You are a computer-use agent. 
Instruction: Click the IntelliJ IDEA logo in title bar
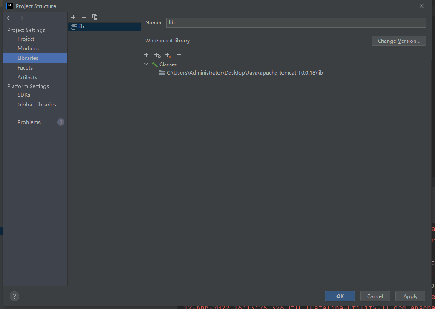(x=10, y=6)
